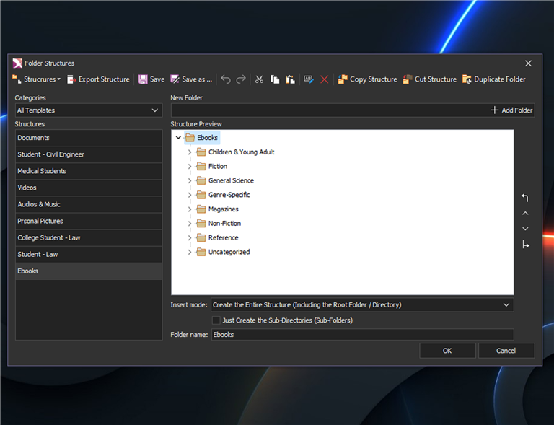Click the Add Folder button
554x425 pixels.
click(x=511, y=110)
